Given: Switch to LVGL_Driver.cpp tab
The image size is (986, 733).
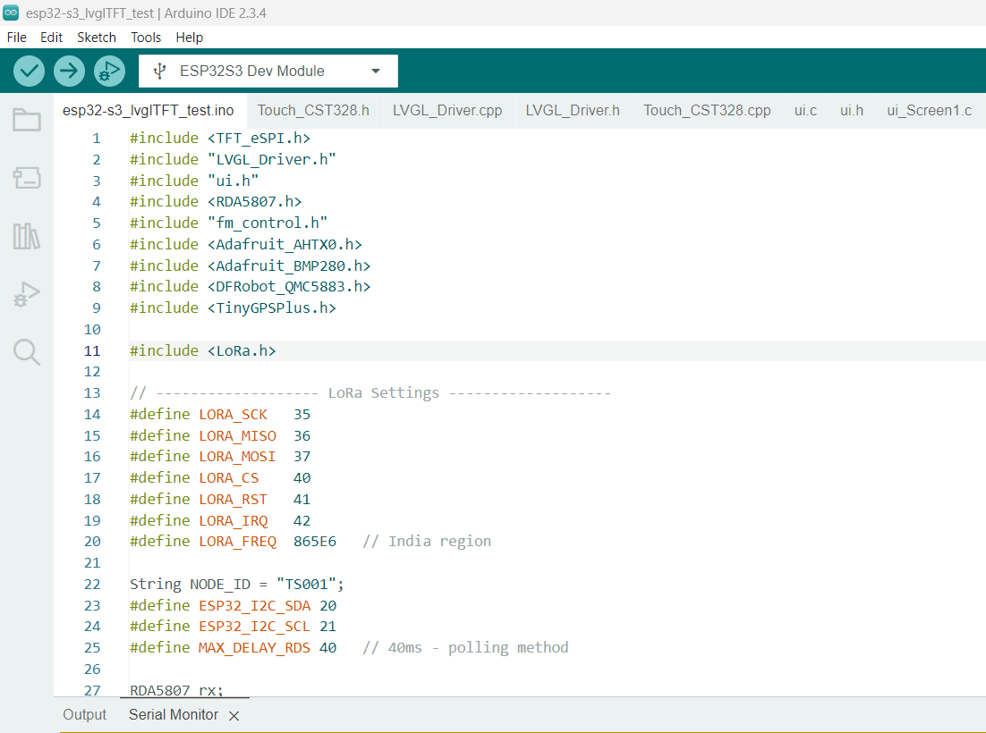Looking at the screenshot, I should [447, 111].
